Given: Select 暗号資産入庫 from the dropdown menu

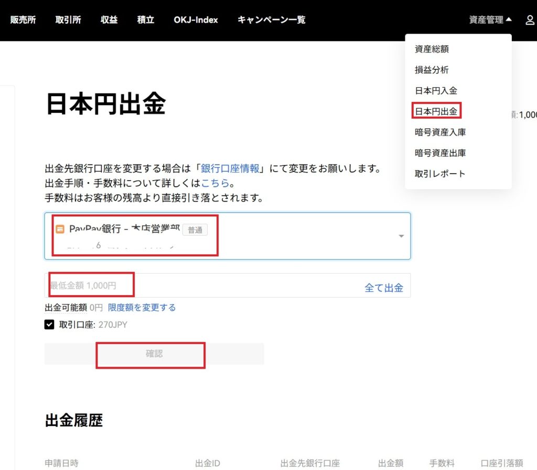Looking at the screenshot, I should pyautogui.click(x=440, y=132).
